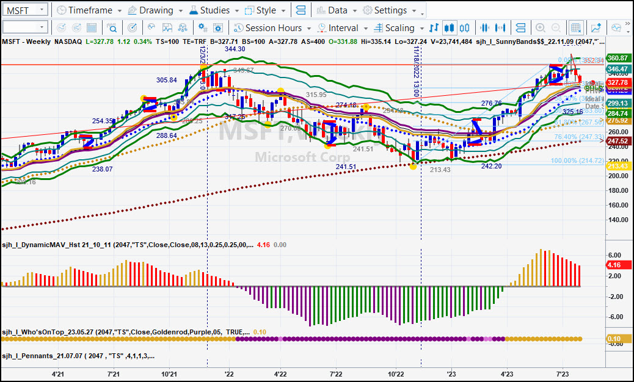Click the red 327.78 last price tag

(x=618, y=82)
